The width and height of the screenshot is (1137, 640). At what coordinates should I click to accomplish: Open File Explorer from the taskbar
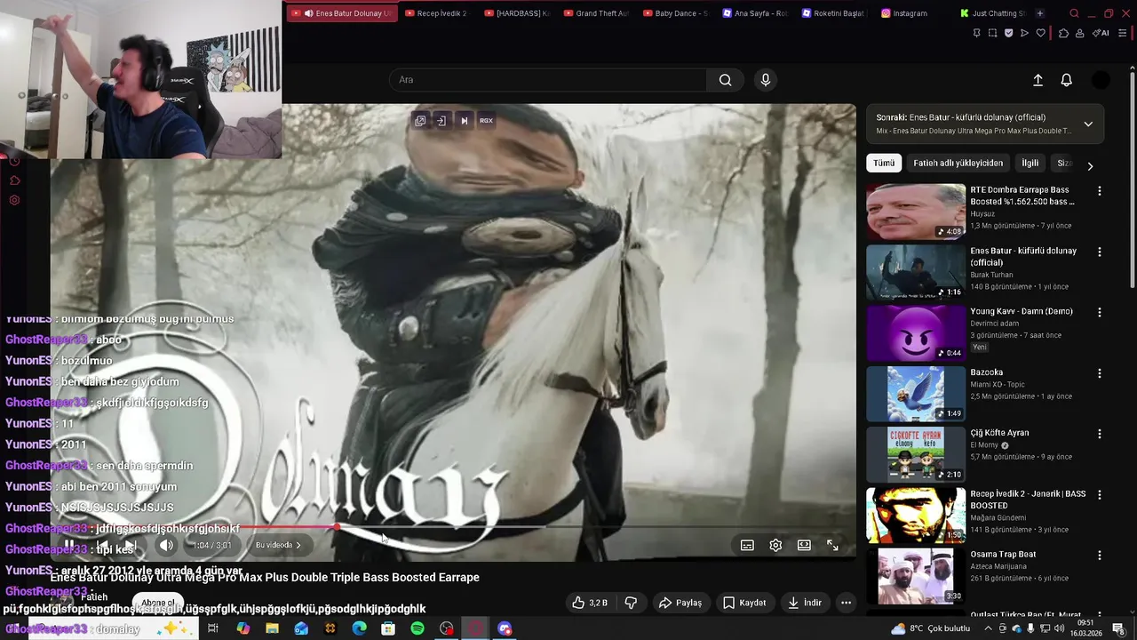pyautogui.click(x=272, y=628)
